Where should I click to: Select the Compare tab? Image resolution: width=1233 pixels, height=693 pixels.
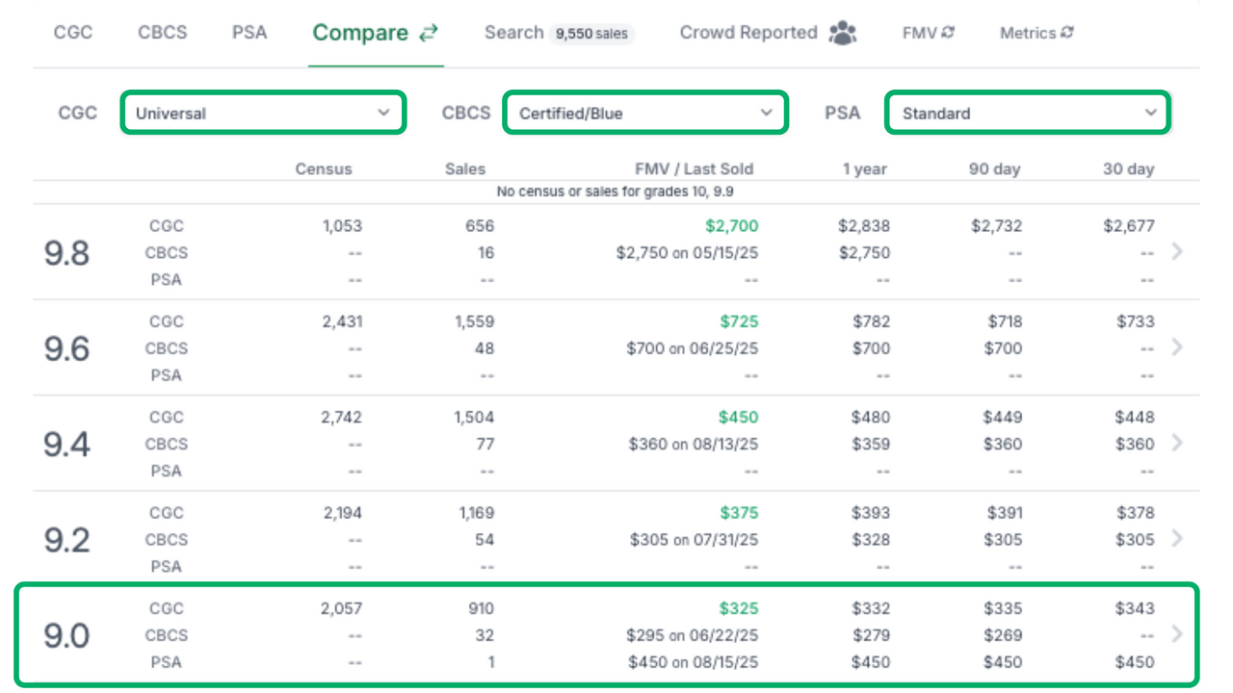point(376,33)
